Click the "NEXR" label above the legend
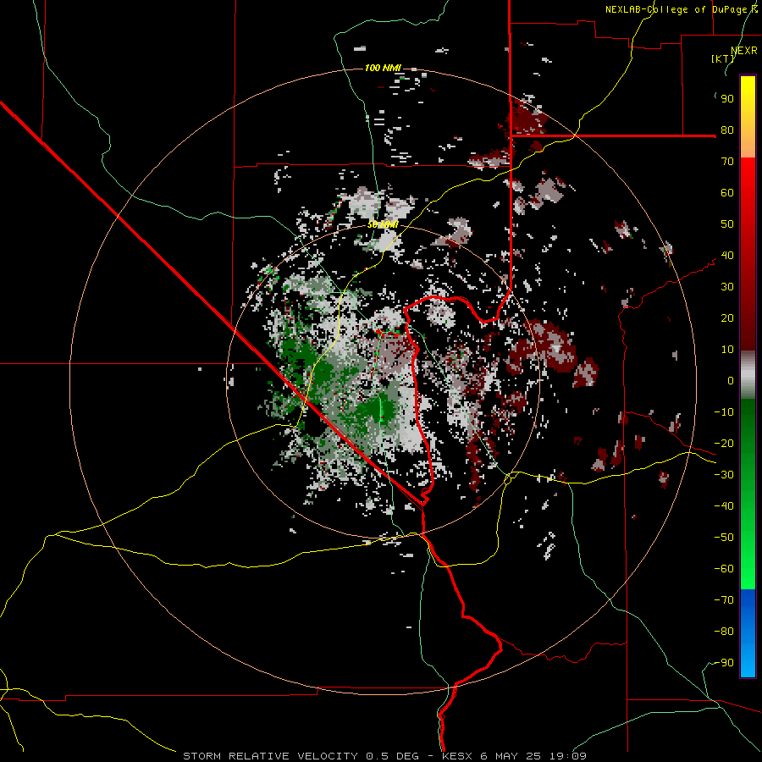Image resolution: width=762 pixels, height=762 pixels. pyautogui.click(x=744, y=51)
